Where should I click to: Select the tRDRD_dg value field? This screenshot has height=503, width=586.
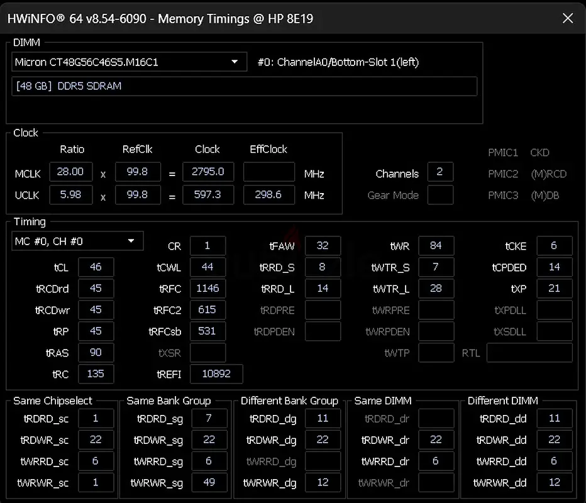(323, 419)
